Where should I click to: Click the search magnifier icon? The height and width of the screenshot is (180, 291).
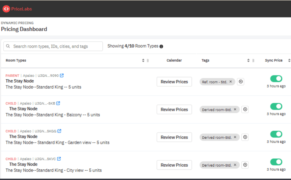8,46
